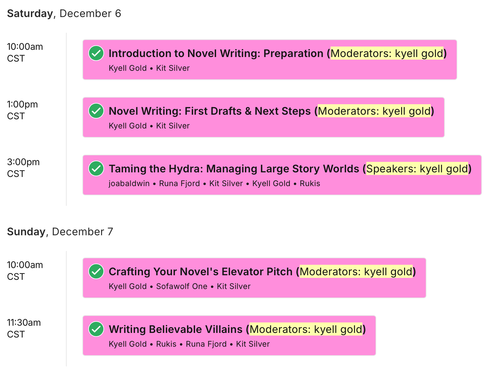
Task: Open Introduction to Novel Writing: Preparation session
Action: pos(216,53)
